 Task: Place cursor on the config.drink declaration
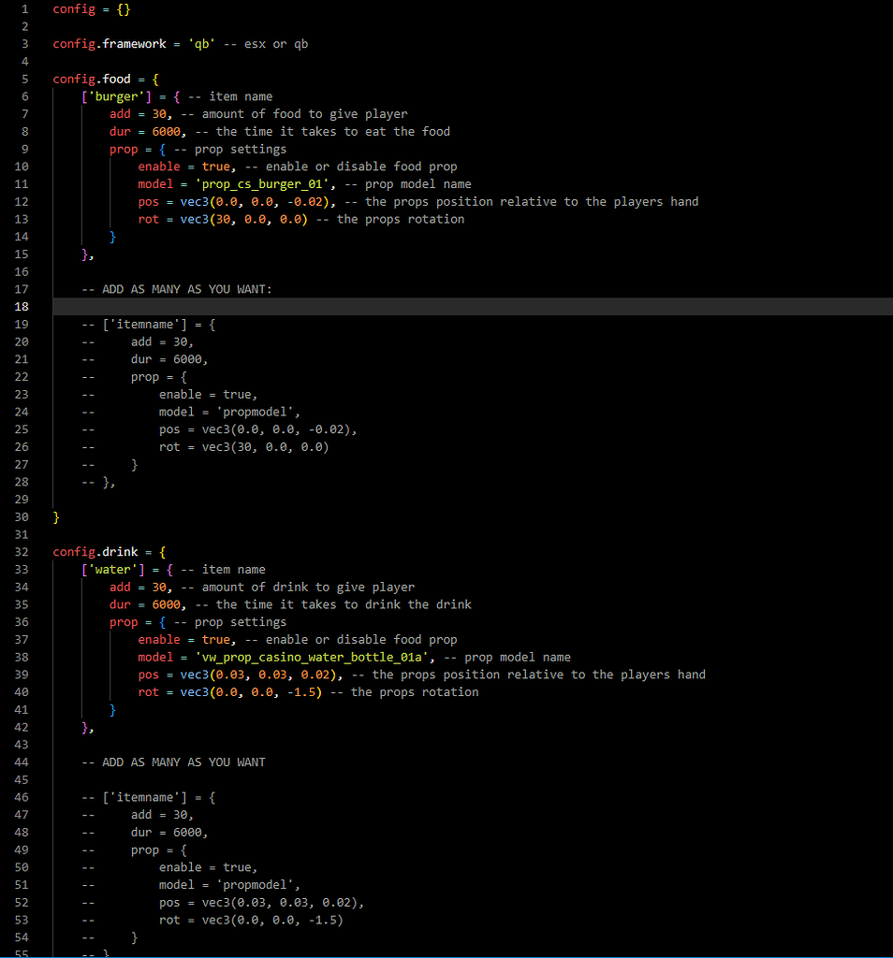[95, 552]
